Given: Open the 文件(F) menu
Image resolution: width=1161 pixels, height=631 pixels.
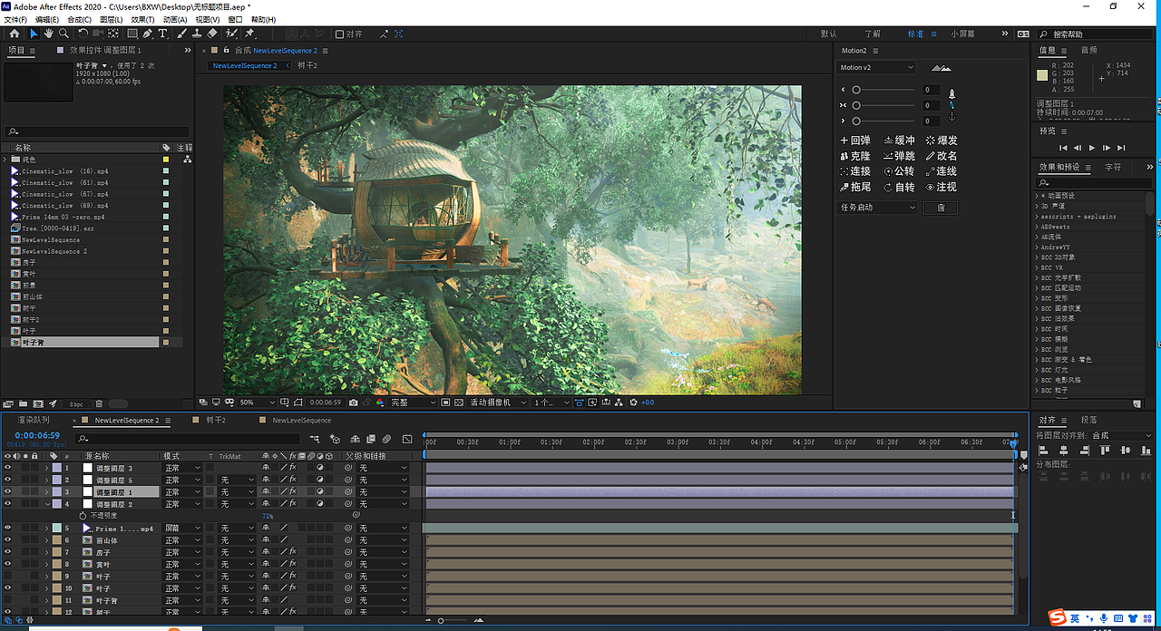Looking at the screenshot, I should pyautogui.click(x=16, y=19).
